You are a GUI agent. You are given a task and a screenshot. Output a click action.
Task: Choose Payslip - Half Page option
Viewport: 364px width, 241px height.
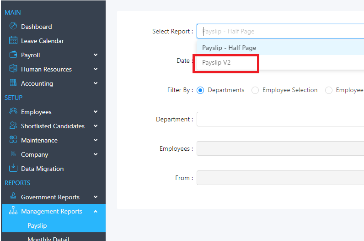pyautogui.click(x=229, y=48)
